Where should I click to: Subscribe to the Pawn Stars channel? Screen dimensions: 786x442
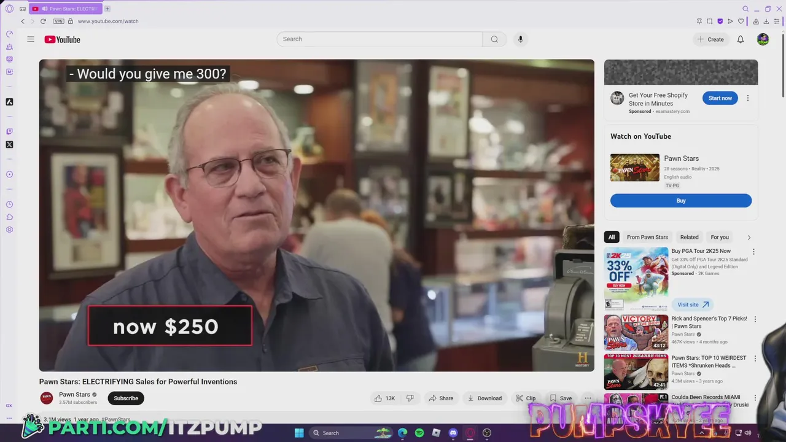126,398
